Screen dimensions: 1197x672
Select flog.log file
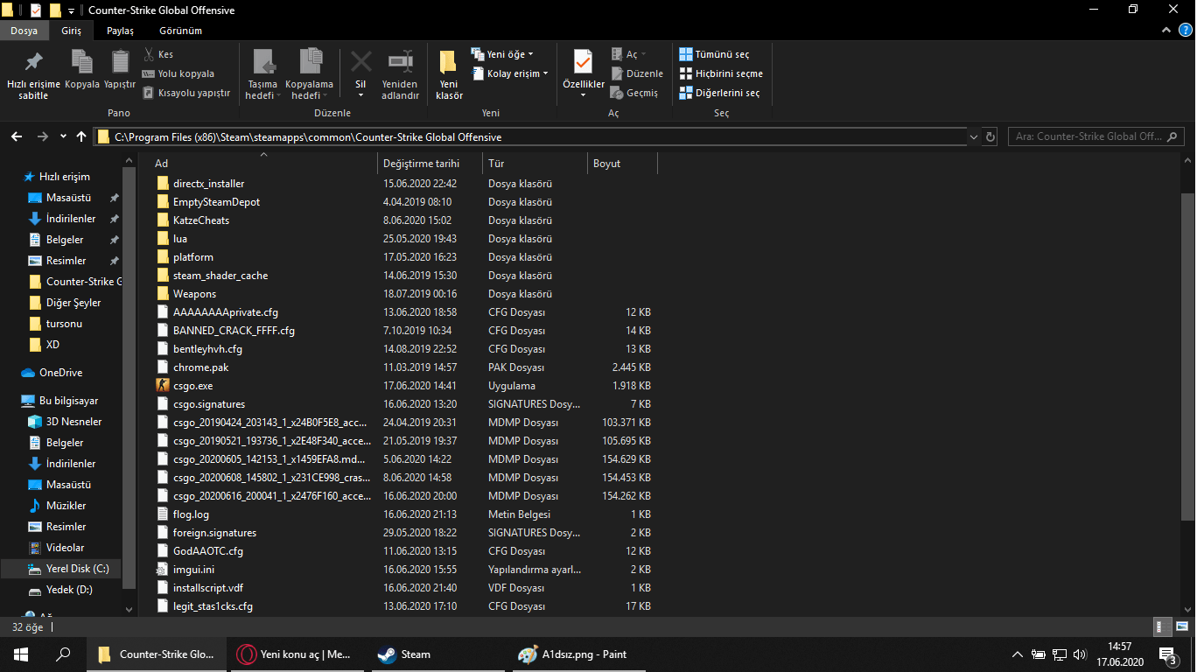(191, 514)
